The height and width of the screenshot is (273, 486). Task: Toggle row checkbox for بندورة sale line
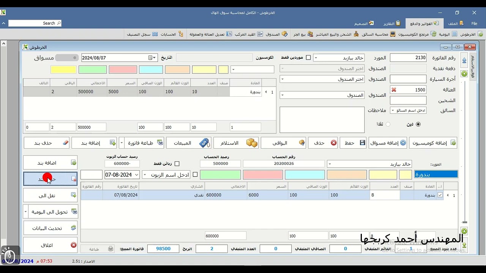(440, 195)
